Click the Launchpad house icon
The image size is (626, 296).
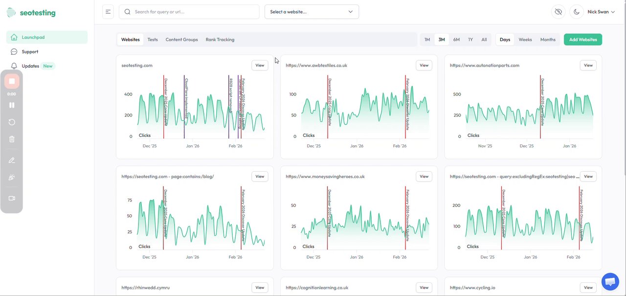point(14,37)
